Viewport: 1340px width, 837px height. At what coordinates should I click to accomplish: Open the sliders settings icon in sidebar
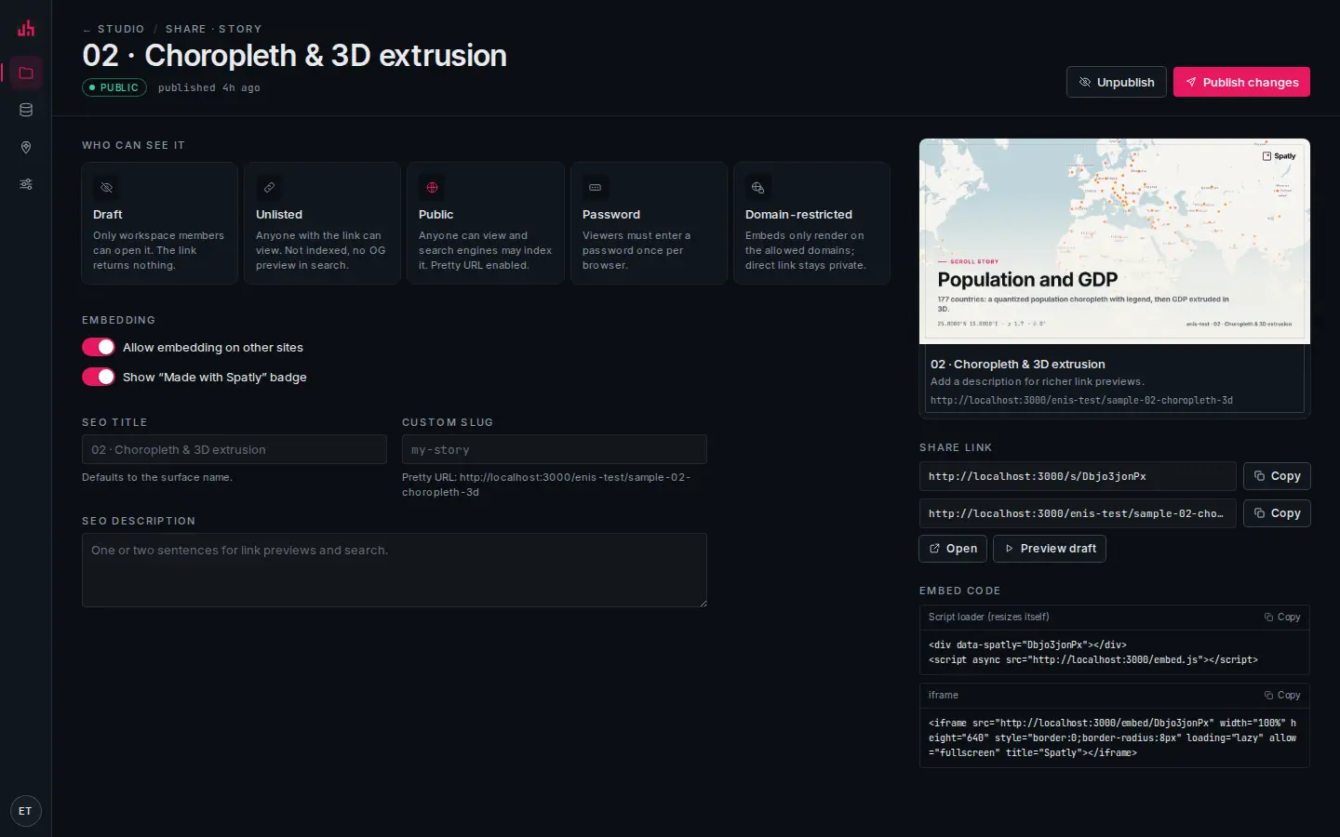coord(26,184)
